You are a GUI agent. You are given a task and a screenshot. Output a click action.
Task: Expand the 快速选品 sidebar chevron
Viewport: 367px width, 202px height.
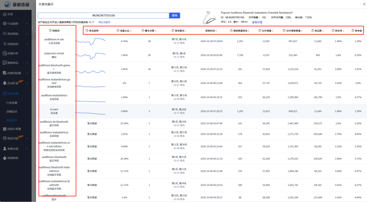click(27, 44)
